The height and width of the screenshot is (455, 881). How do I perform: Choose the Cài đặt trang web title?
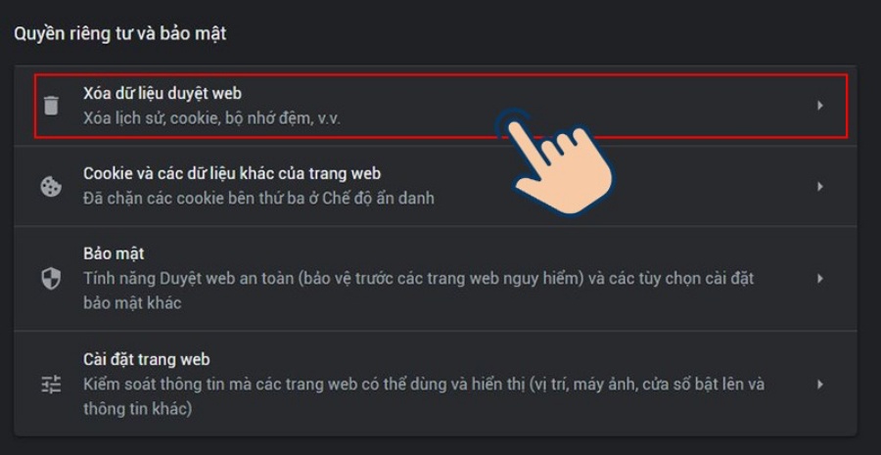(x=146, y=359)
